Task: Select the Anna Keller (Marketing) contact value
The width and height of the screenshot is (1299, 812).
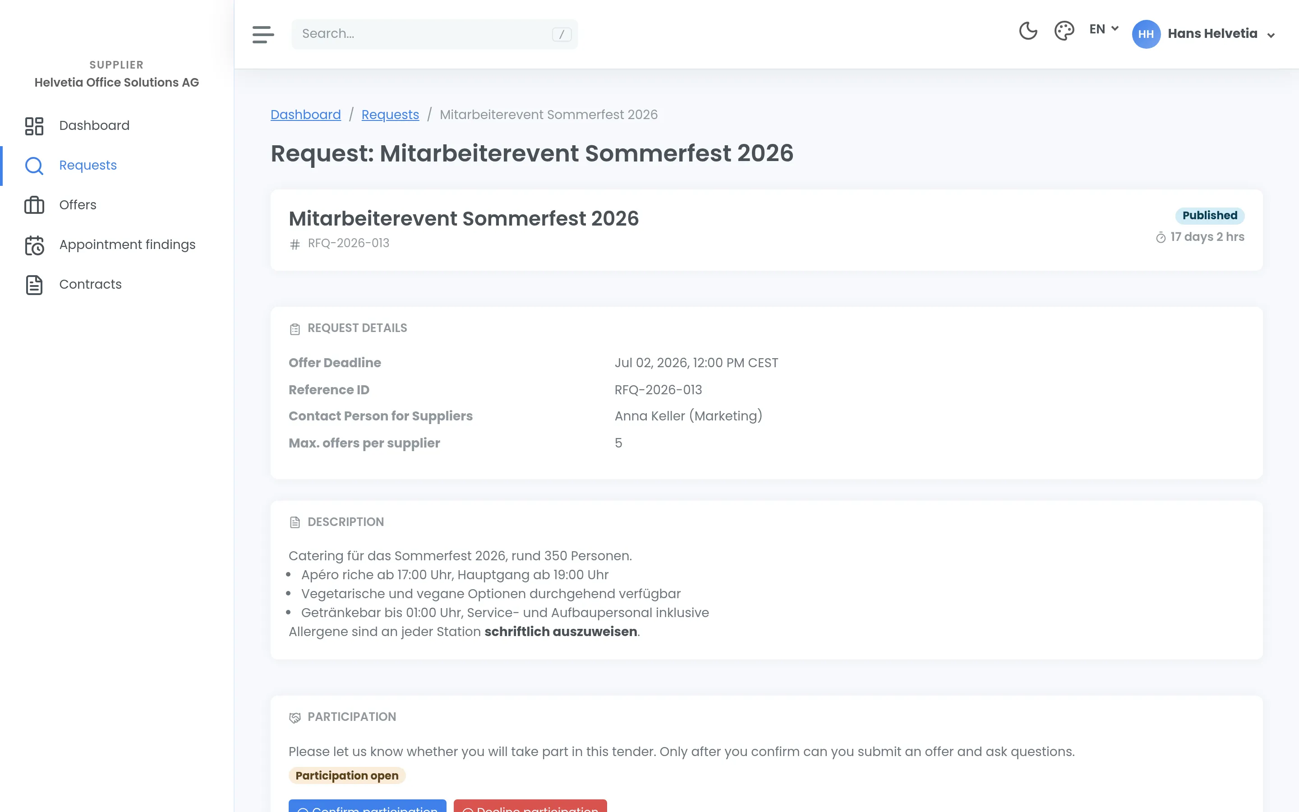Action: 688,416
